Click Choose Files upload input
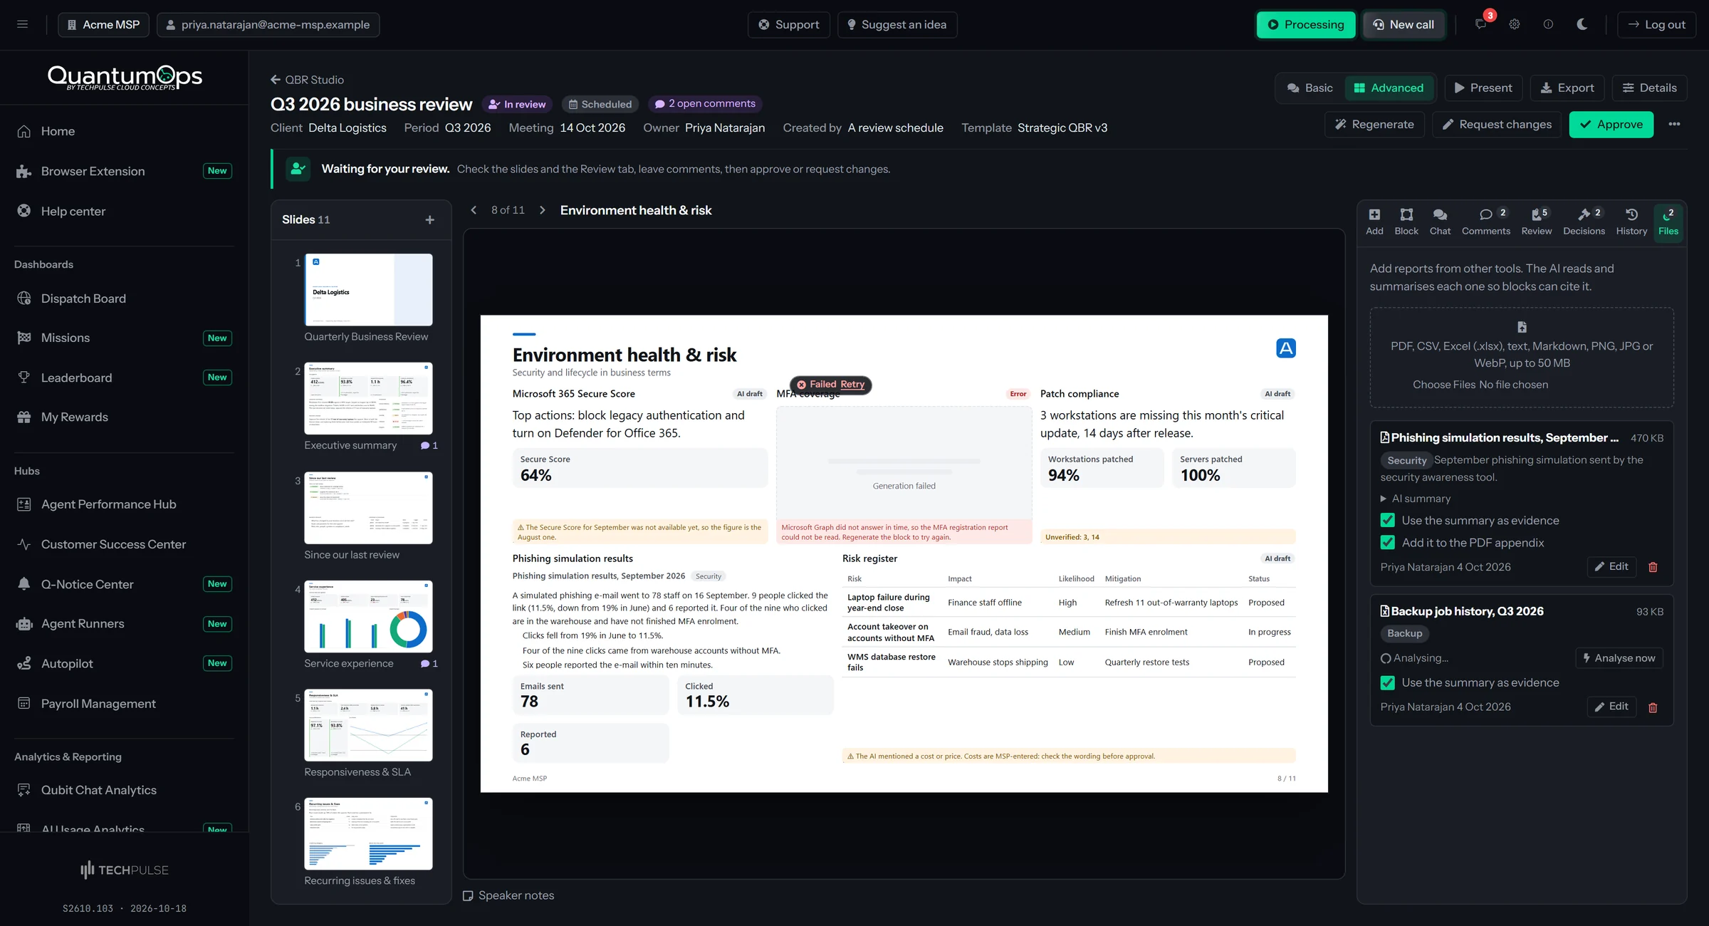Viewport: 1709px width, 926px height. click(x=1480, y=385)
